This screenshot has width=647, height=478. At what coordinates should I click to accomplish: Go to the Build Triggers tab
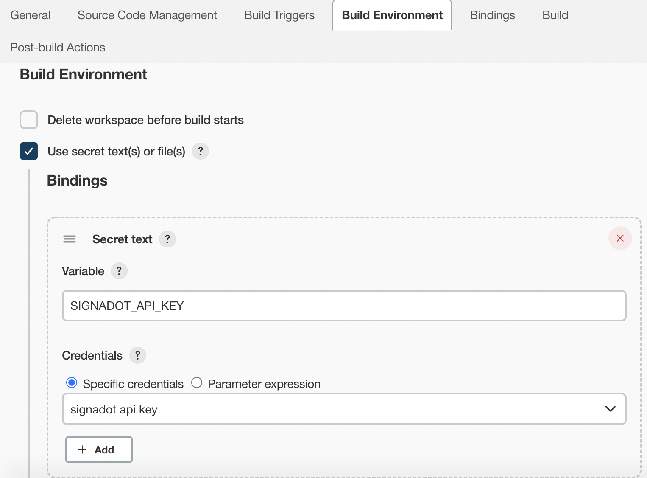[279, 15]
